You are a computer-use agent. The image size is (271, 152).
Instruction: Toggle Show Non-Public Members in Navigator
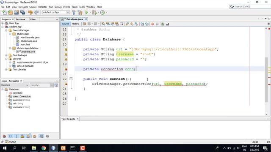[x=22, y=136]
